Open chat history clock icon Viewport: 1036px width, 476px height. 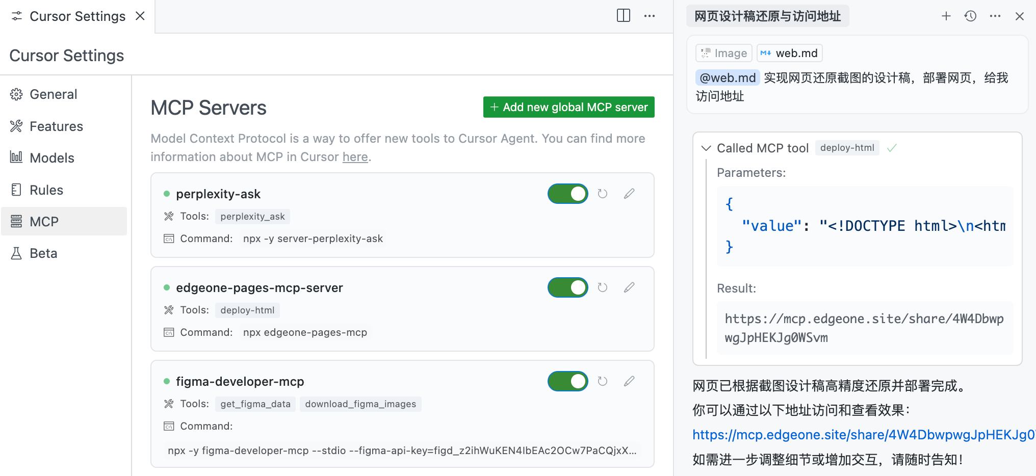(x=970, y=16)
